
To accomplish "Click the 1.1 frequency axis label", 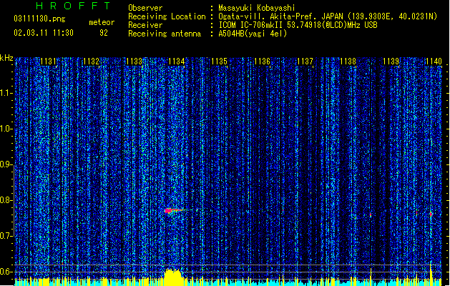I will 6,93.
